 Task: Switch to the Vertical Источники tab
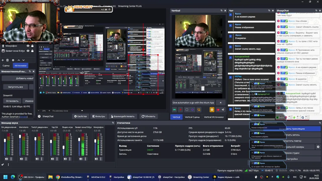click(x=214, y=117)
